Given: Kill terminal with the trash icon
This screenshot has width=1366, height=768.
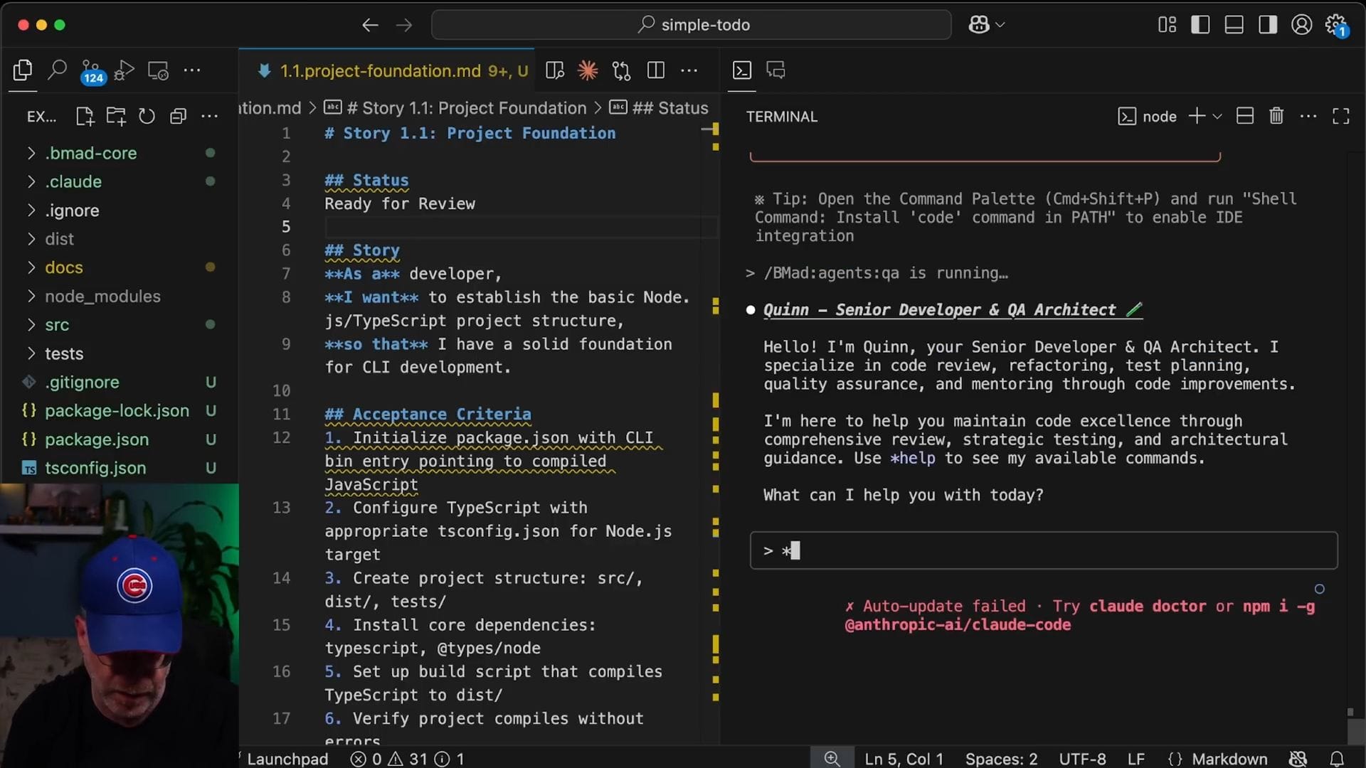Looking at the screenshot, I should (1276, 116).
